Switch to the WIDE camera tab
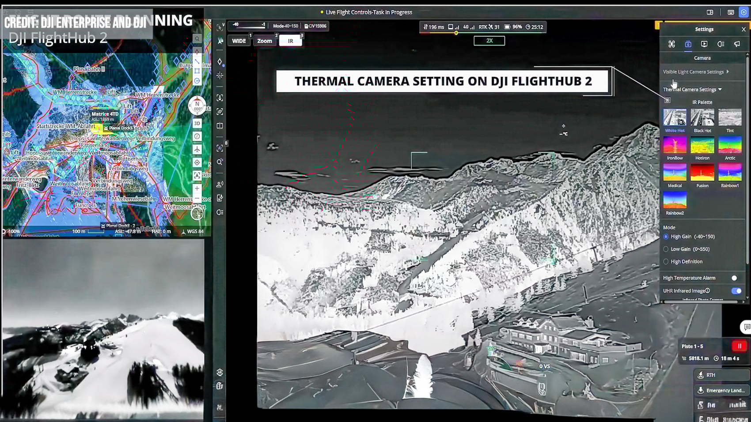 click(x=239, y=40)
